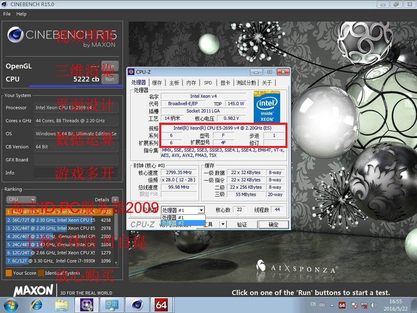Viewport: 417px width, 313px height.
Task: Show hidden tray icons arrow
Action: [x=332, y=305]
